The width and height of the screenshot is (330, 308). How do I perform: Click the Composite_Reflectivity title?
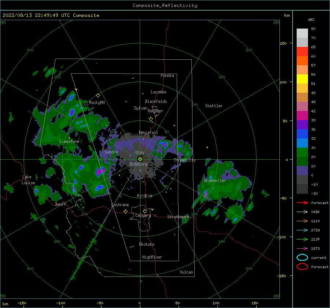coord(165,5)
